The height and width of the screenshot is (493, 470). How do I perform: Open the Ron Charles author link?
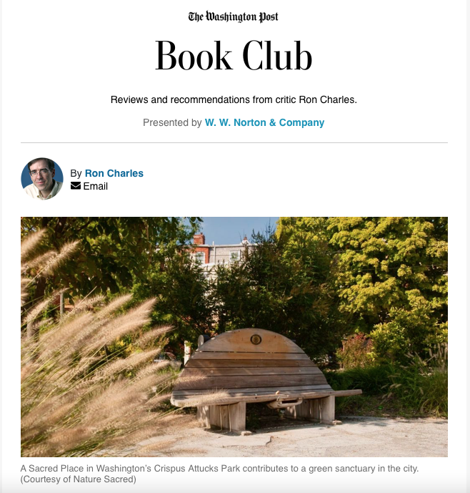(x=114, y=173)
